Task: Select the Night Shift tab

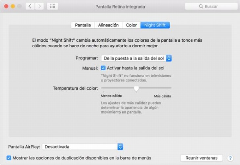Action: click(x=155, y=25)
